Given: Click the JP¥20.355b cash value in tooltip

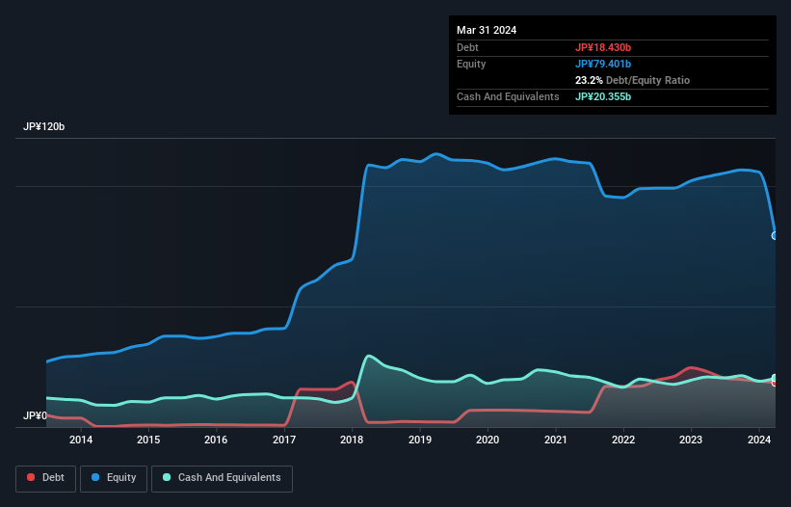Looking at the screenshot, I should pyautogui.click(x=603, y=96).
